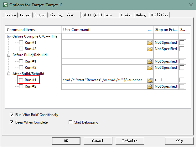The width and height of the screenshot is (196, 147).
Task: Collapse After Build/Rebuild tree node
Action: point(9,74)
